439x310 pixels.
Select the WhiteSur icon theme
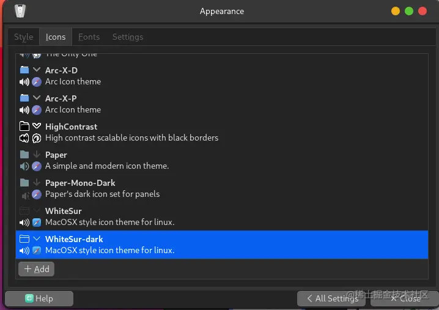point(222,216)
